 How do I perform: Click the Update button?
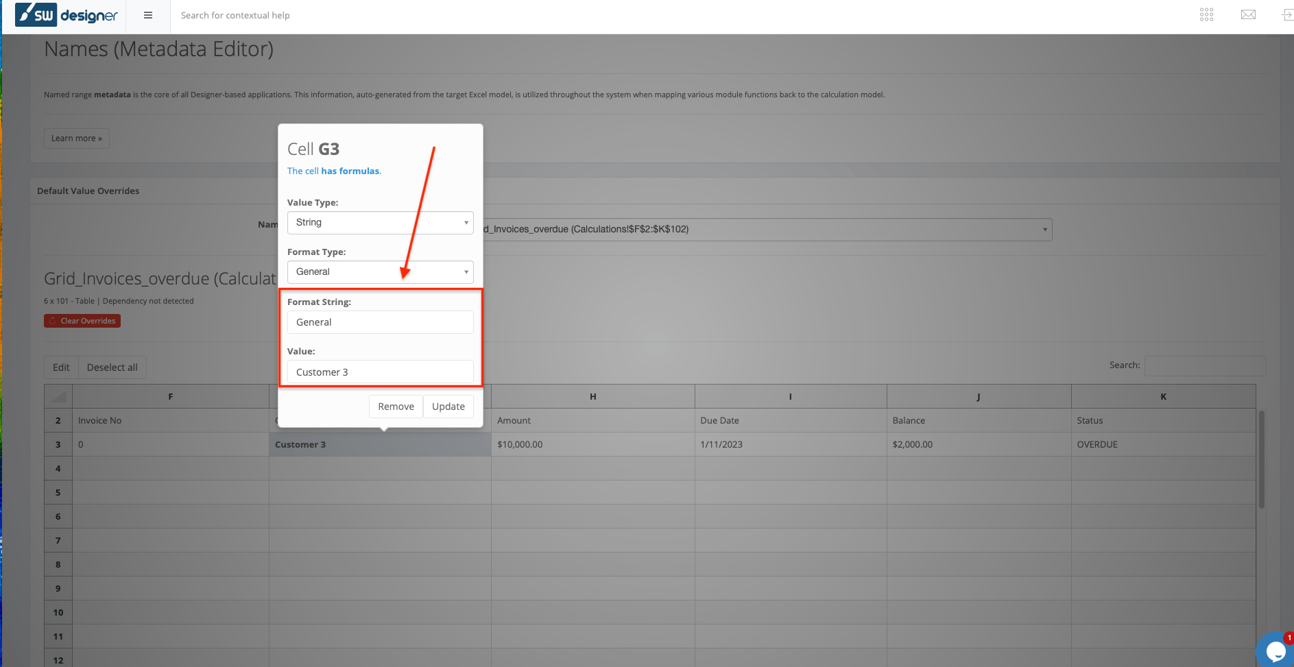[448, 407]
